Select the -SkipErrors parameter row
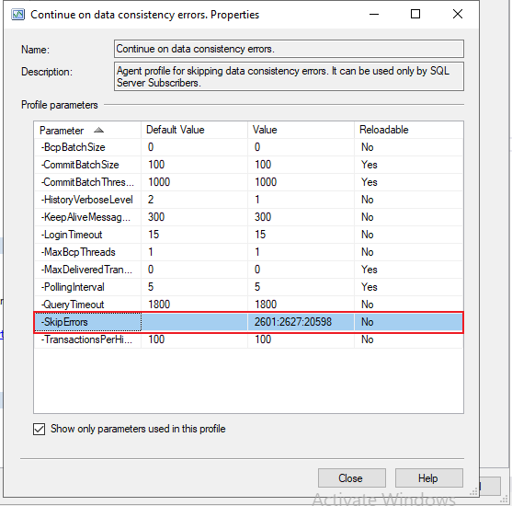The image size is (512, 506). click(x=248, y=322)
